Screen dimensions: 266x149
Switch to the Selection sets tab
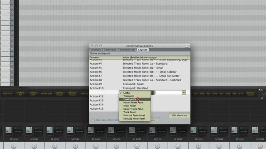point(128,50)
